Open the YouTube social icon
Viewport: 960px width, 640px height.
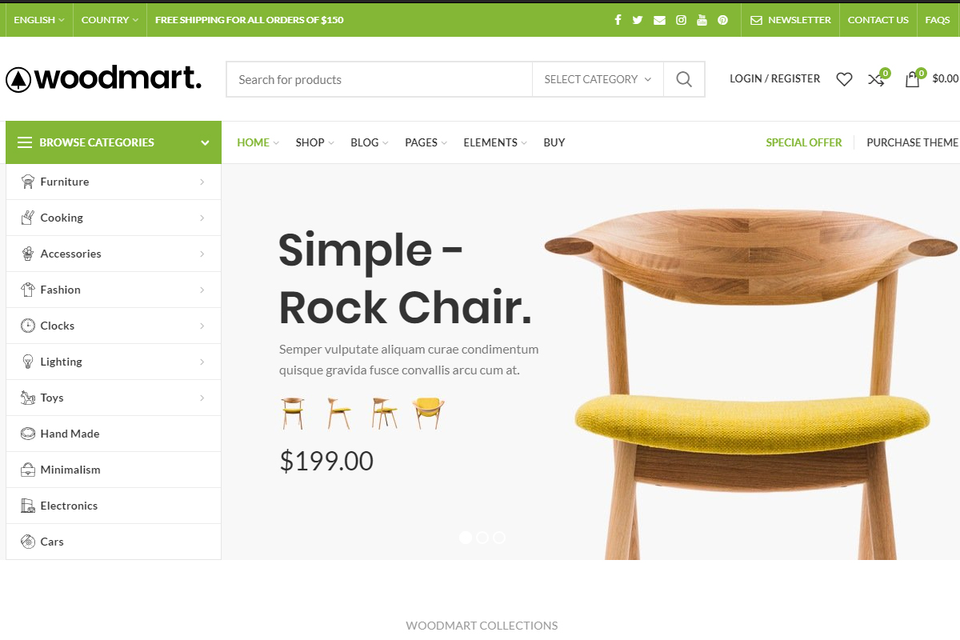pos(702,20)
